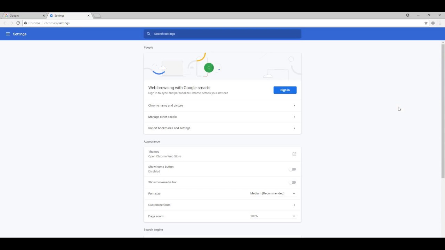Minimize the Chrome window
The width and height of the screenshot is (445, 250).
click(418, 15)
